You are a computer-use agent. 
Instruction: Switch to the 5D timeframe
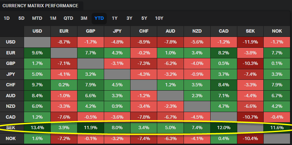[21, 18]
